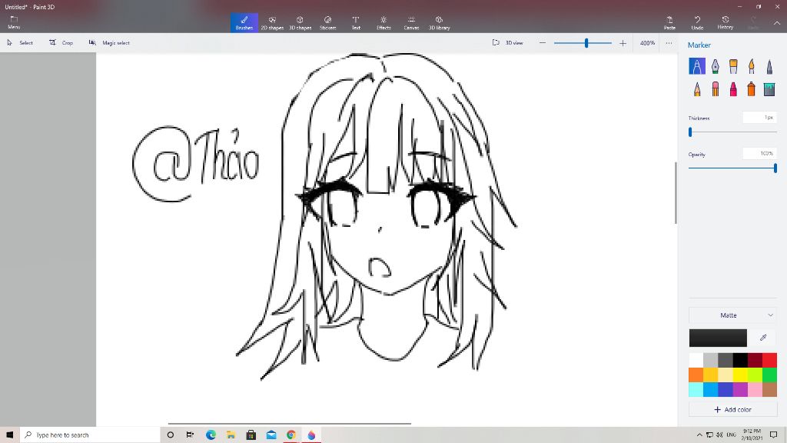Open the Canvas tab

pyautogui.click(x=412, y=22)
